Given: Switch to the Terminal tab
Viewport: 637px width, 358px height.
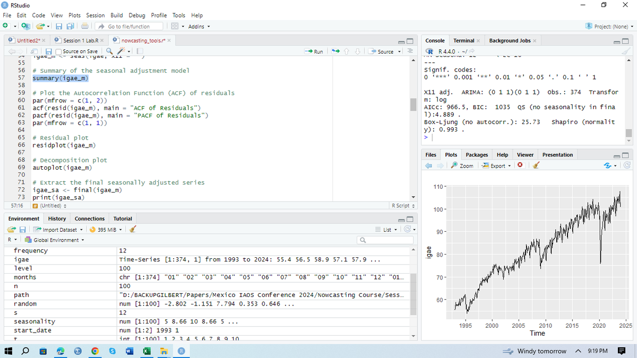Looking at the screenshot, I should (463, 40).
